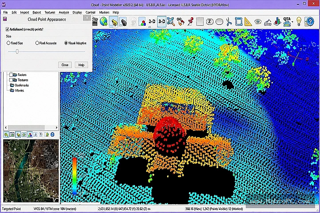Select the yellow arrow pointer tool
The width and height of the screenshot is (320, 213).
(x=113, y=21)
